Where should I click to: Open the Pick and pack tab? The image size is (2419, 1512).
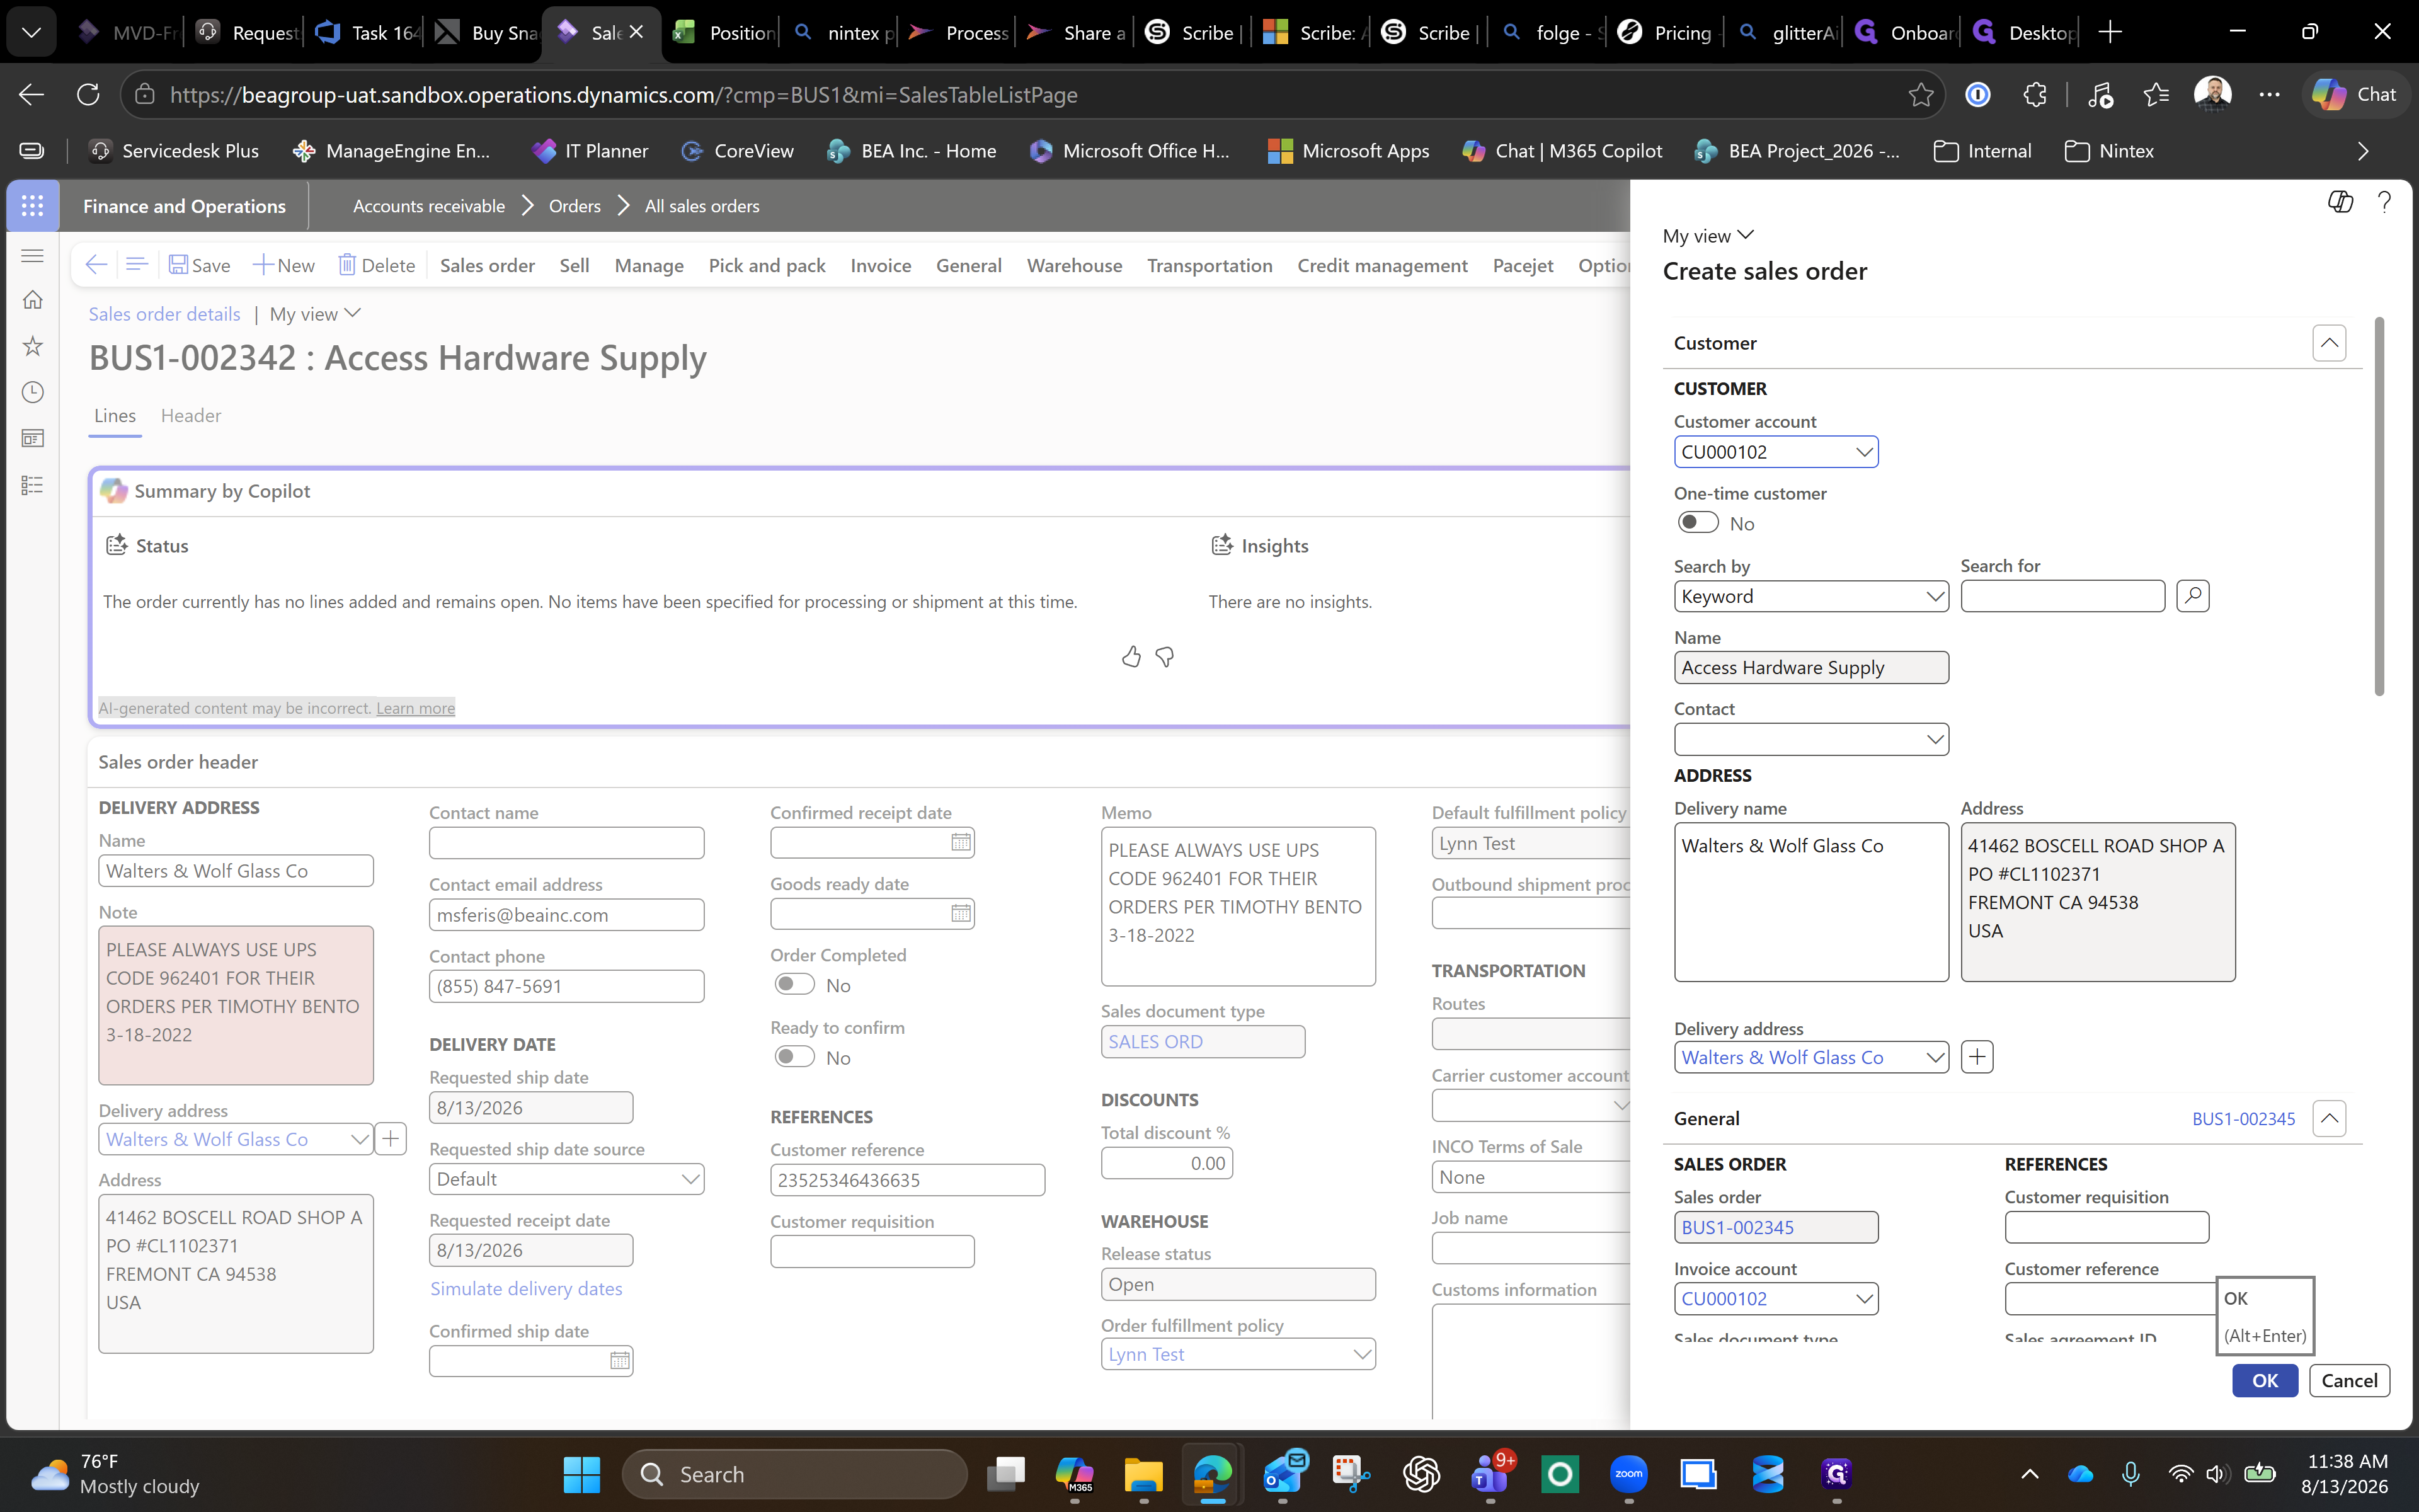767,265
